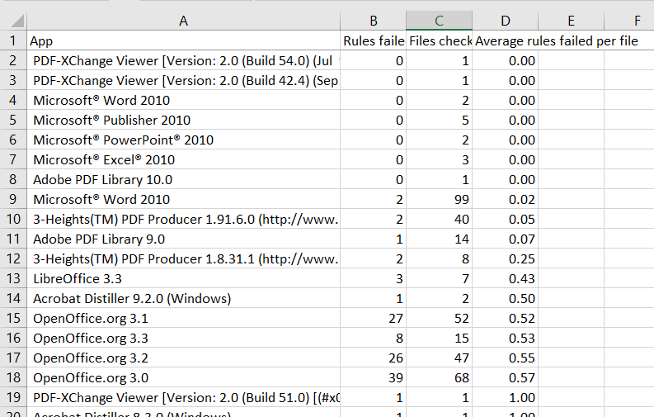Select PDF-XChange Viewer Build 51.0 cell

[x=184, y=397]
